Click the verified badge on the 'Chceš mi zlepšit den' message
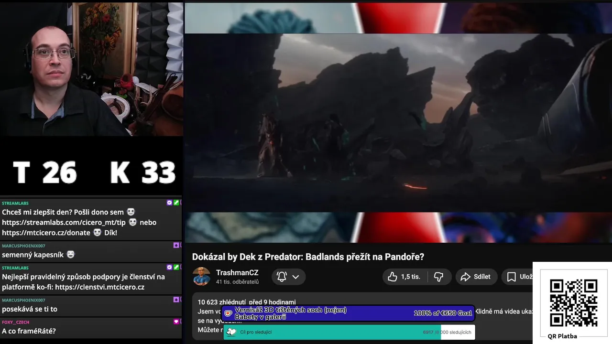 tap(169, 203)
